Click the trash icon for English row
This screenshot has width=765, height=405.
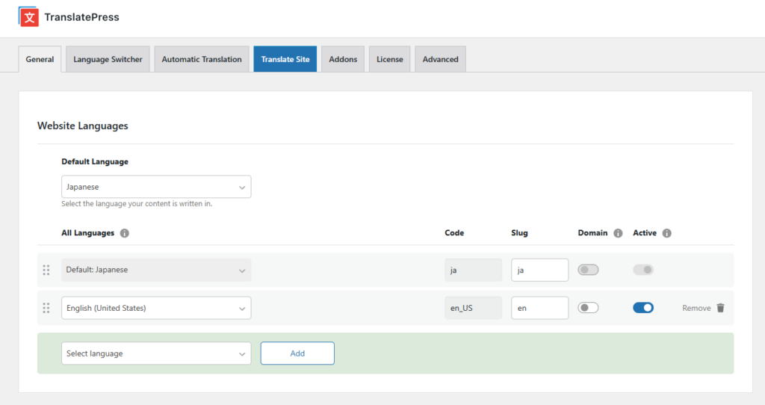pyautogui.click(x=720, y=308)
